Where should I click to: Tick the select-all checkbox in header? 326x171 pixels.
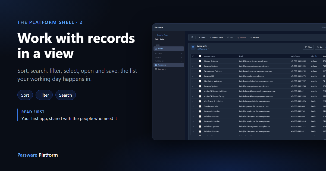200,56
